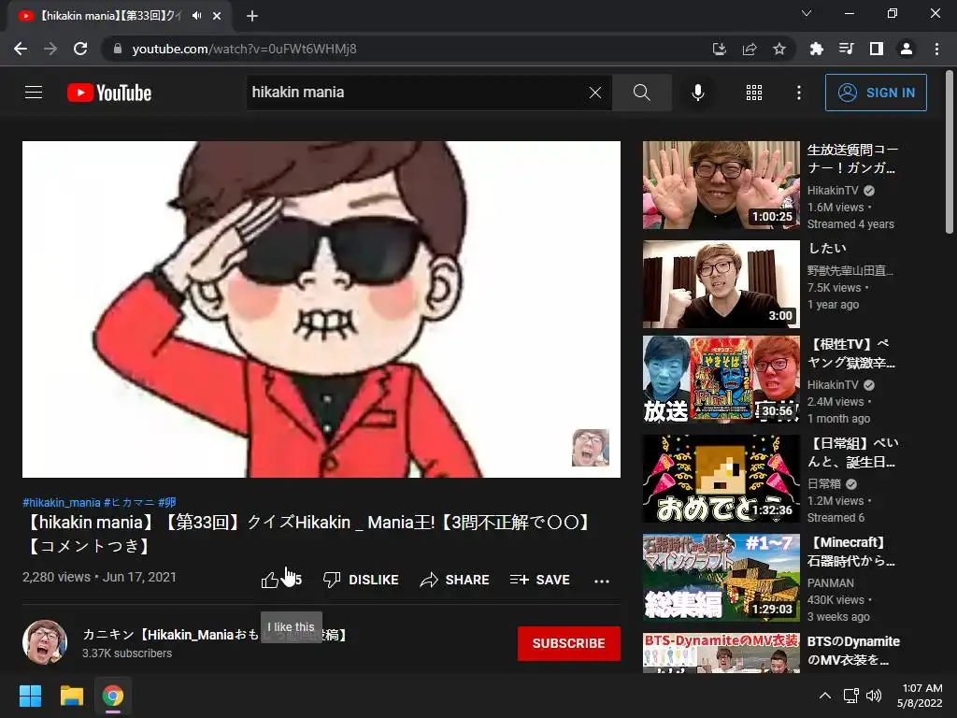This screenshot has width=957, height=718.
Task: Open the #ヒカマニ hashtag link
Action: [129, 502]
